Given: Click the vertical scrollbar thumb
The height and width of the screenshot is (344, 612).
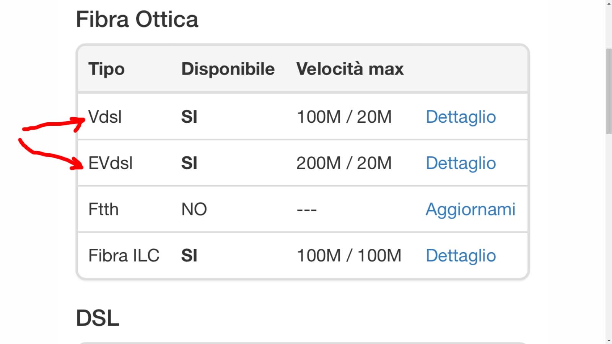Looking at the screenshot, I should coord(609,91).
